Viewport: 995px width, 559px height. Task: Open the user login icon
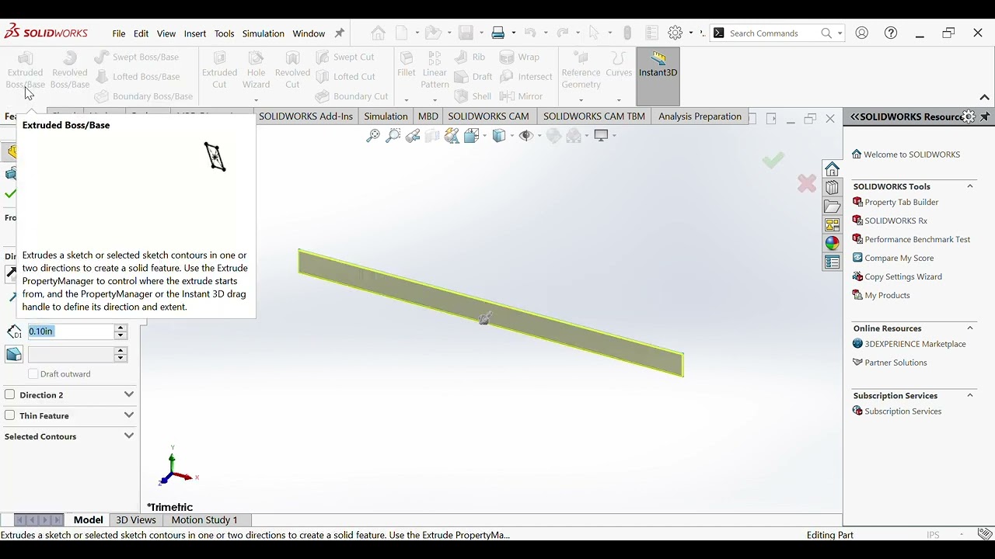[x=861, y=33]
